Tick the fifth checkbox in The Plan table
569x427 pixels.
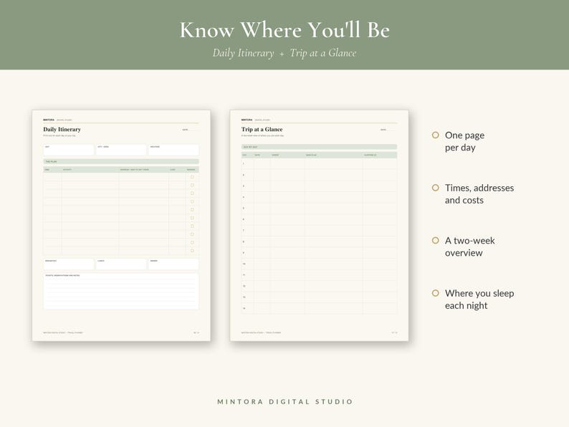click(192, 210)
